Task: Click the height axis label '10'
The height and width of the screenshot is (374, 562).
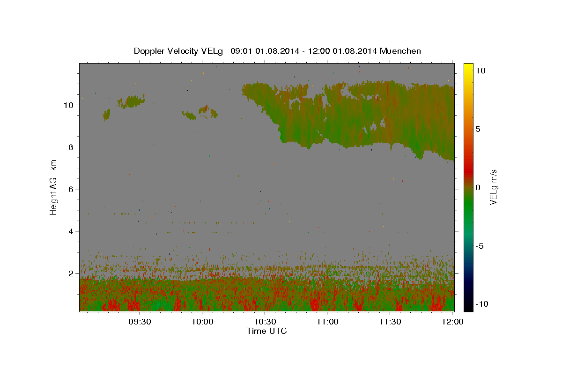Action: point(69,105)
